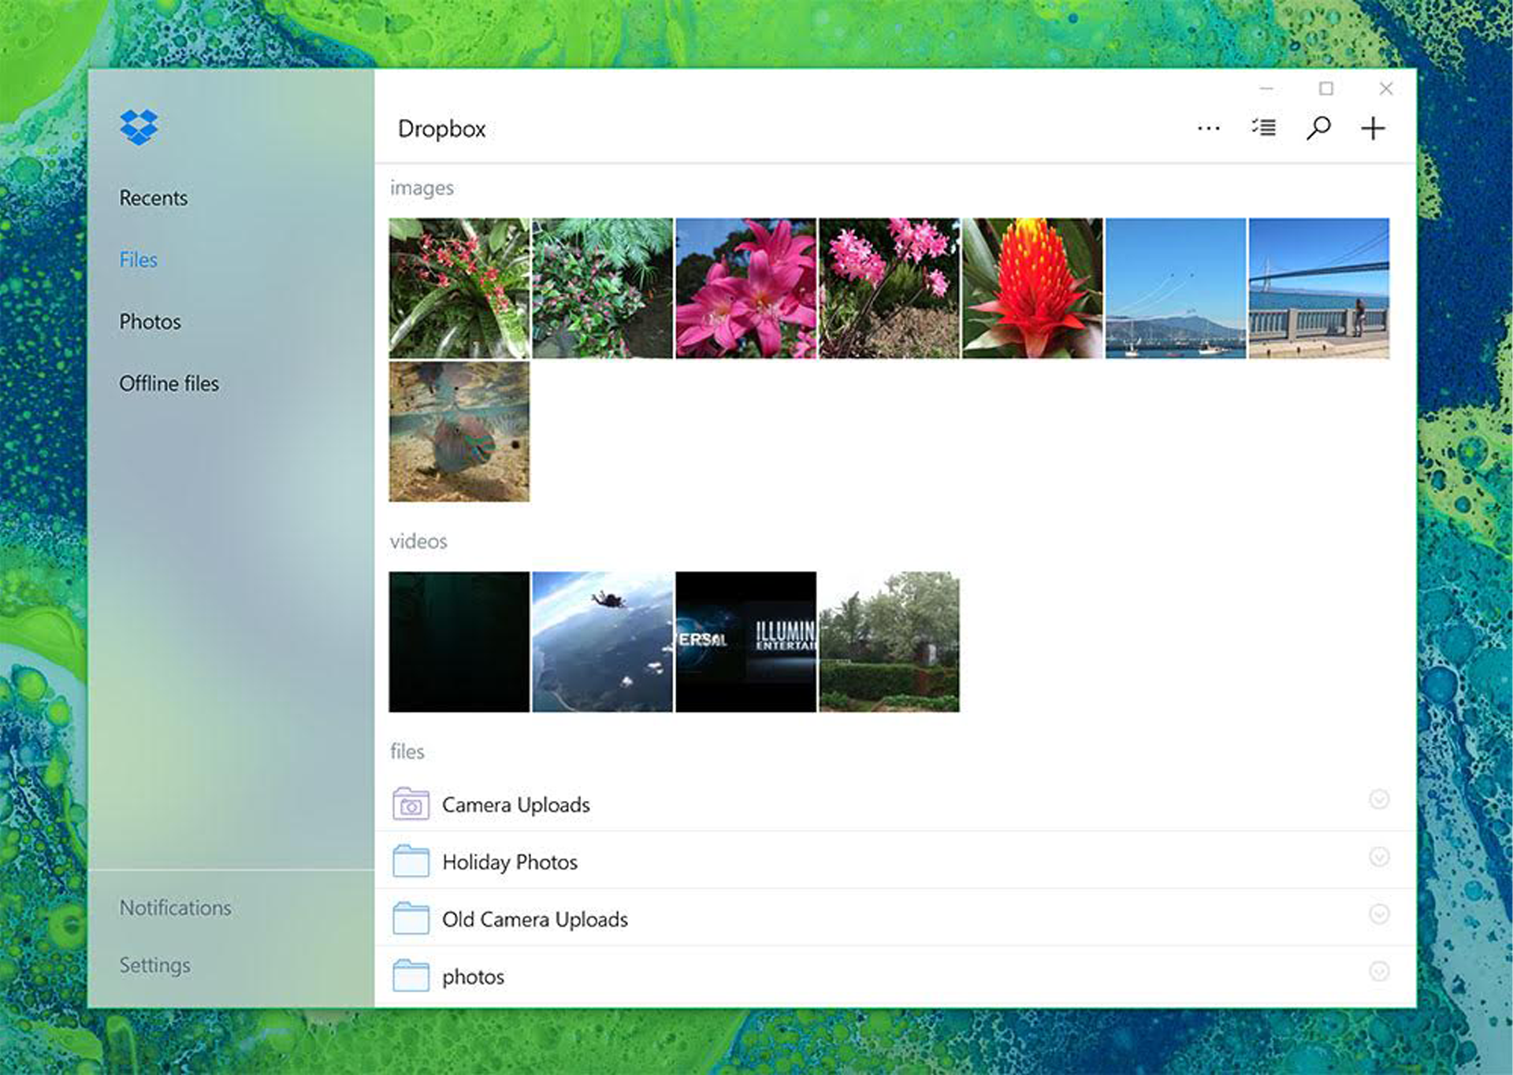Open Notifications link in sidebar
The height and width of the screenshot is (1075, 1513).
point(175,908)
